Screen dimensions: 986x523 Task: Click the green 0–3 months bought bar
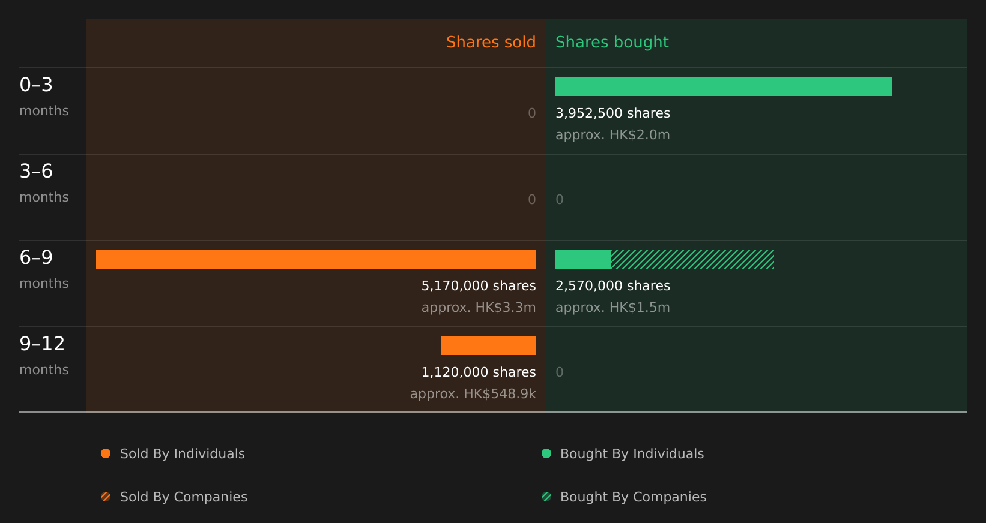coord(724,86)
